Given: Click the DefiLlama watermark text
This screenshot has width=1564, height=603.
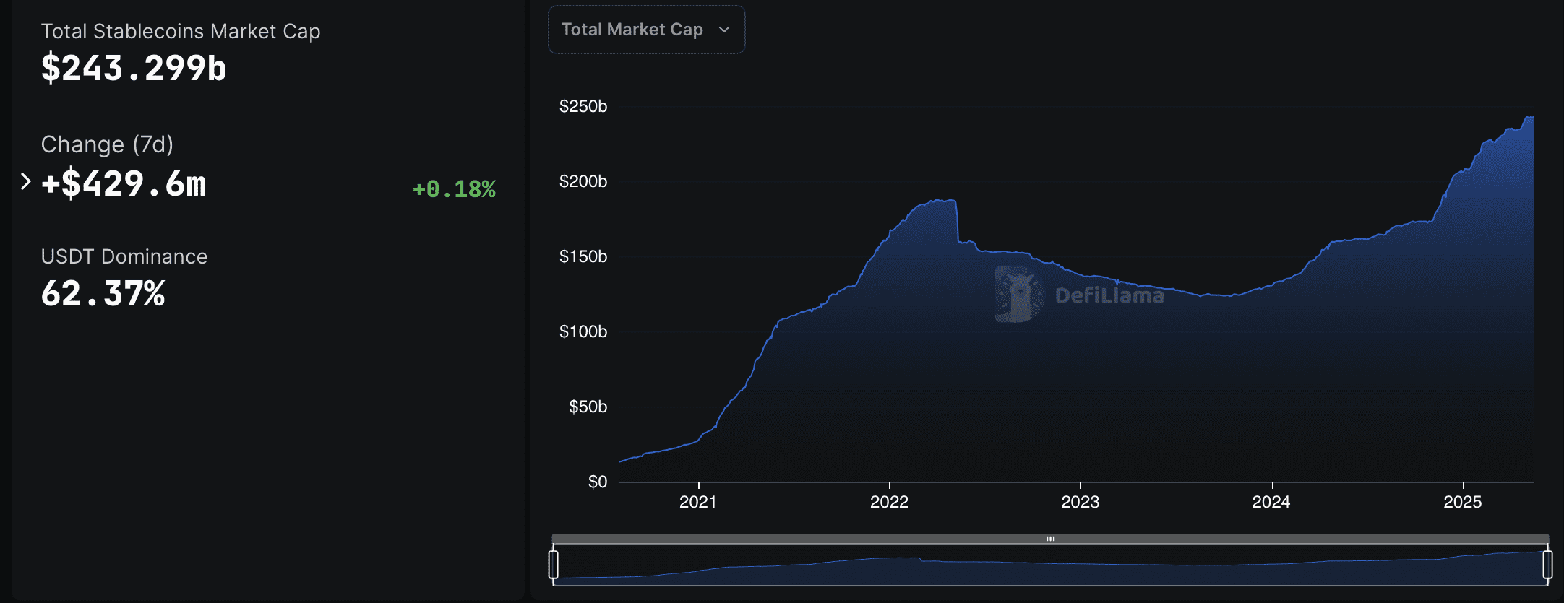Looking at the screenshot, I should (1109, 295).
